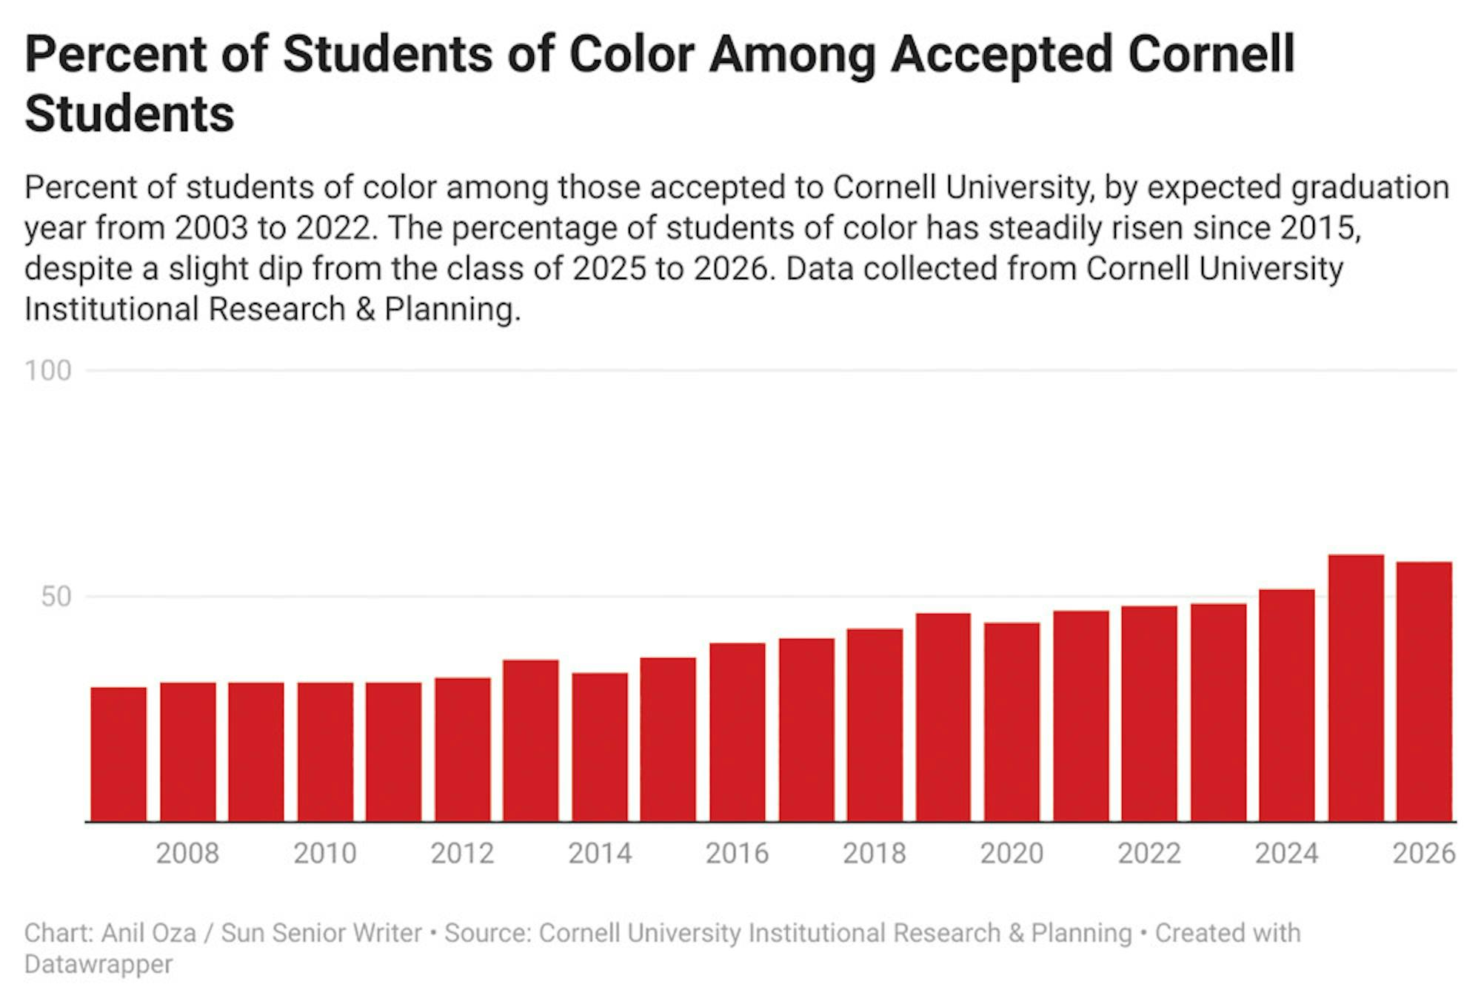Click the 50 y-axis label
Screen dimensions: 1481x1004
[x=56, y=597]
